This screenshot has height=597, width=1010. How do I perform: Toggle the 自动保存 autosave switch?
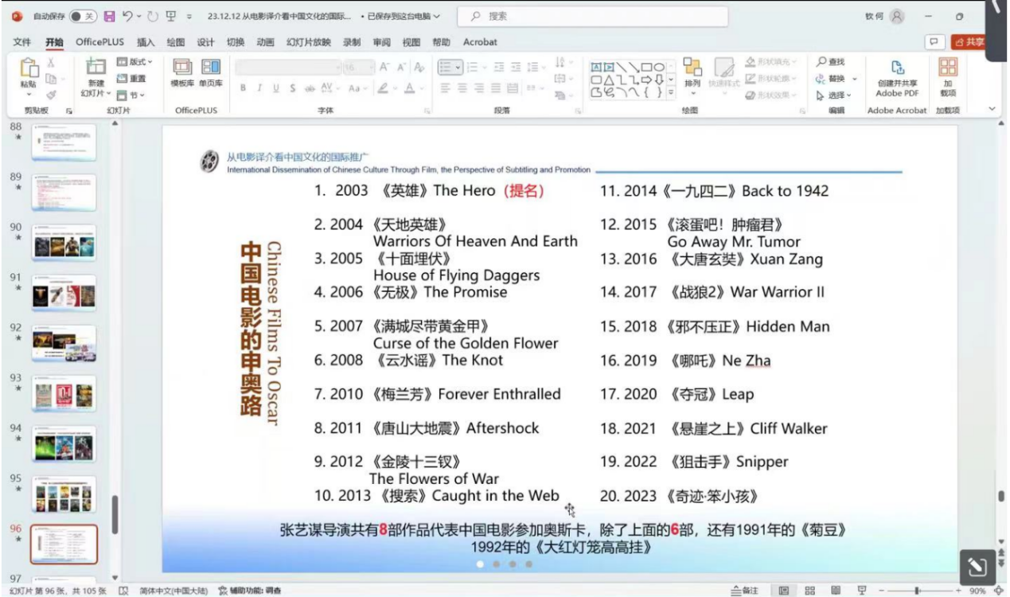pyautogui.click(x=82, y=16)
